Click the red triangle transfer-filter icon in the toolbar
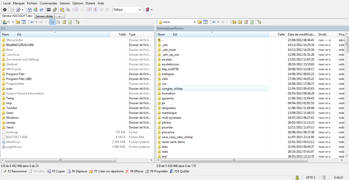 [x=89, y=10]
